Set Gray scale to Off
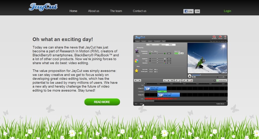Viewport: 259px width, 139px height. coord(150,70)
